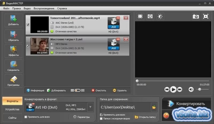The height and width of the screenshot is (124, 214).
Task: Switch to the Устройства tab
Action: pyautogui.click(x=12, y=109)
